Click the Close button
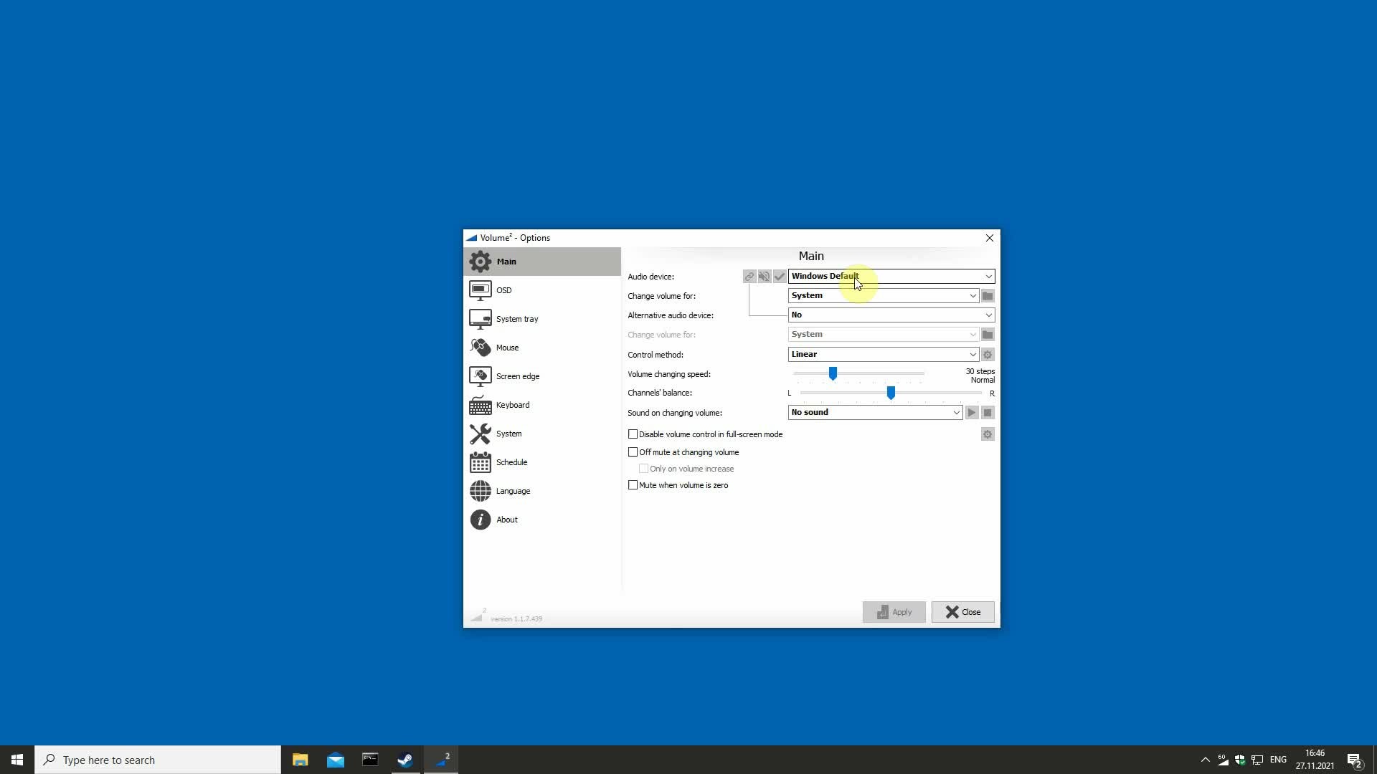1377x774 pixels. [962, 612]
